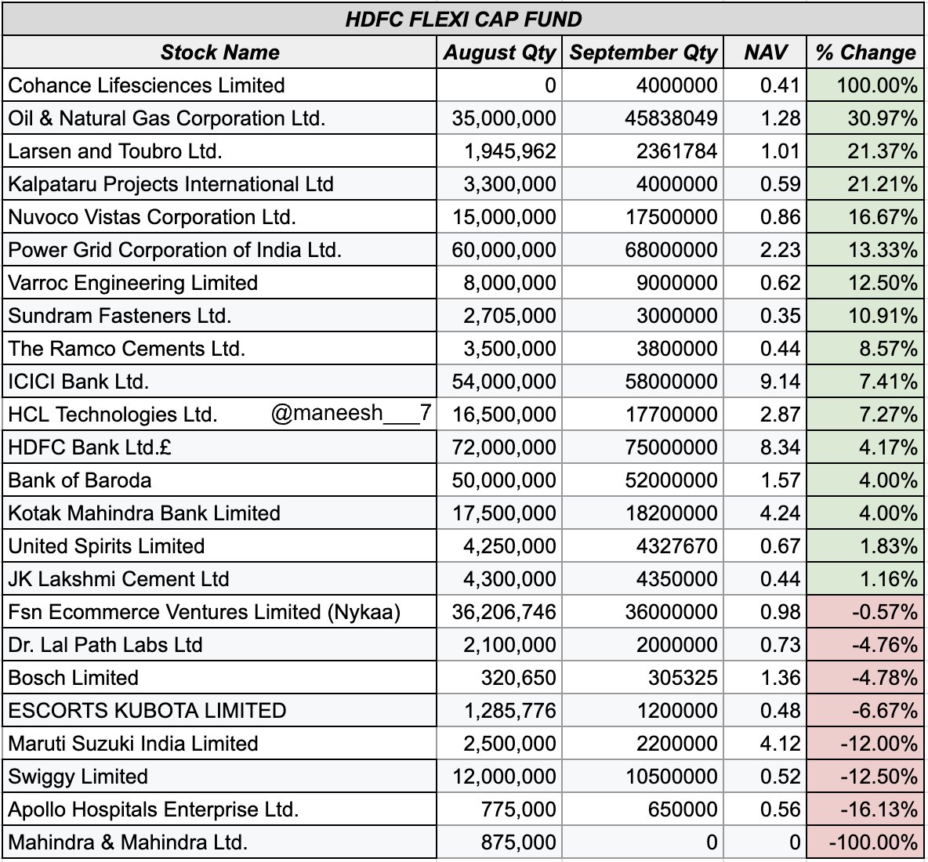Select the NAV value 4.24 cell

[x=765, y=513]
